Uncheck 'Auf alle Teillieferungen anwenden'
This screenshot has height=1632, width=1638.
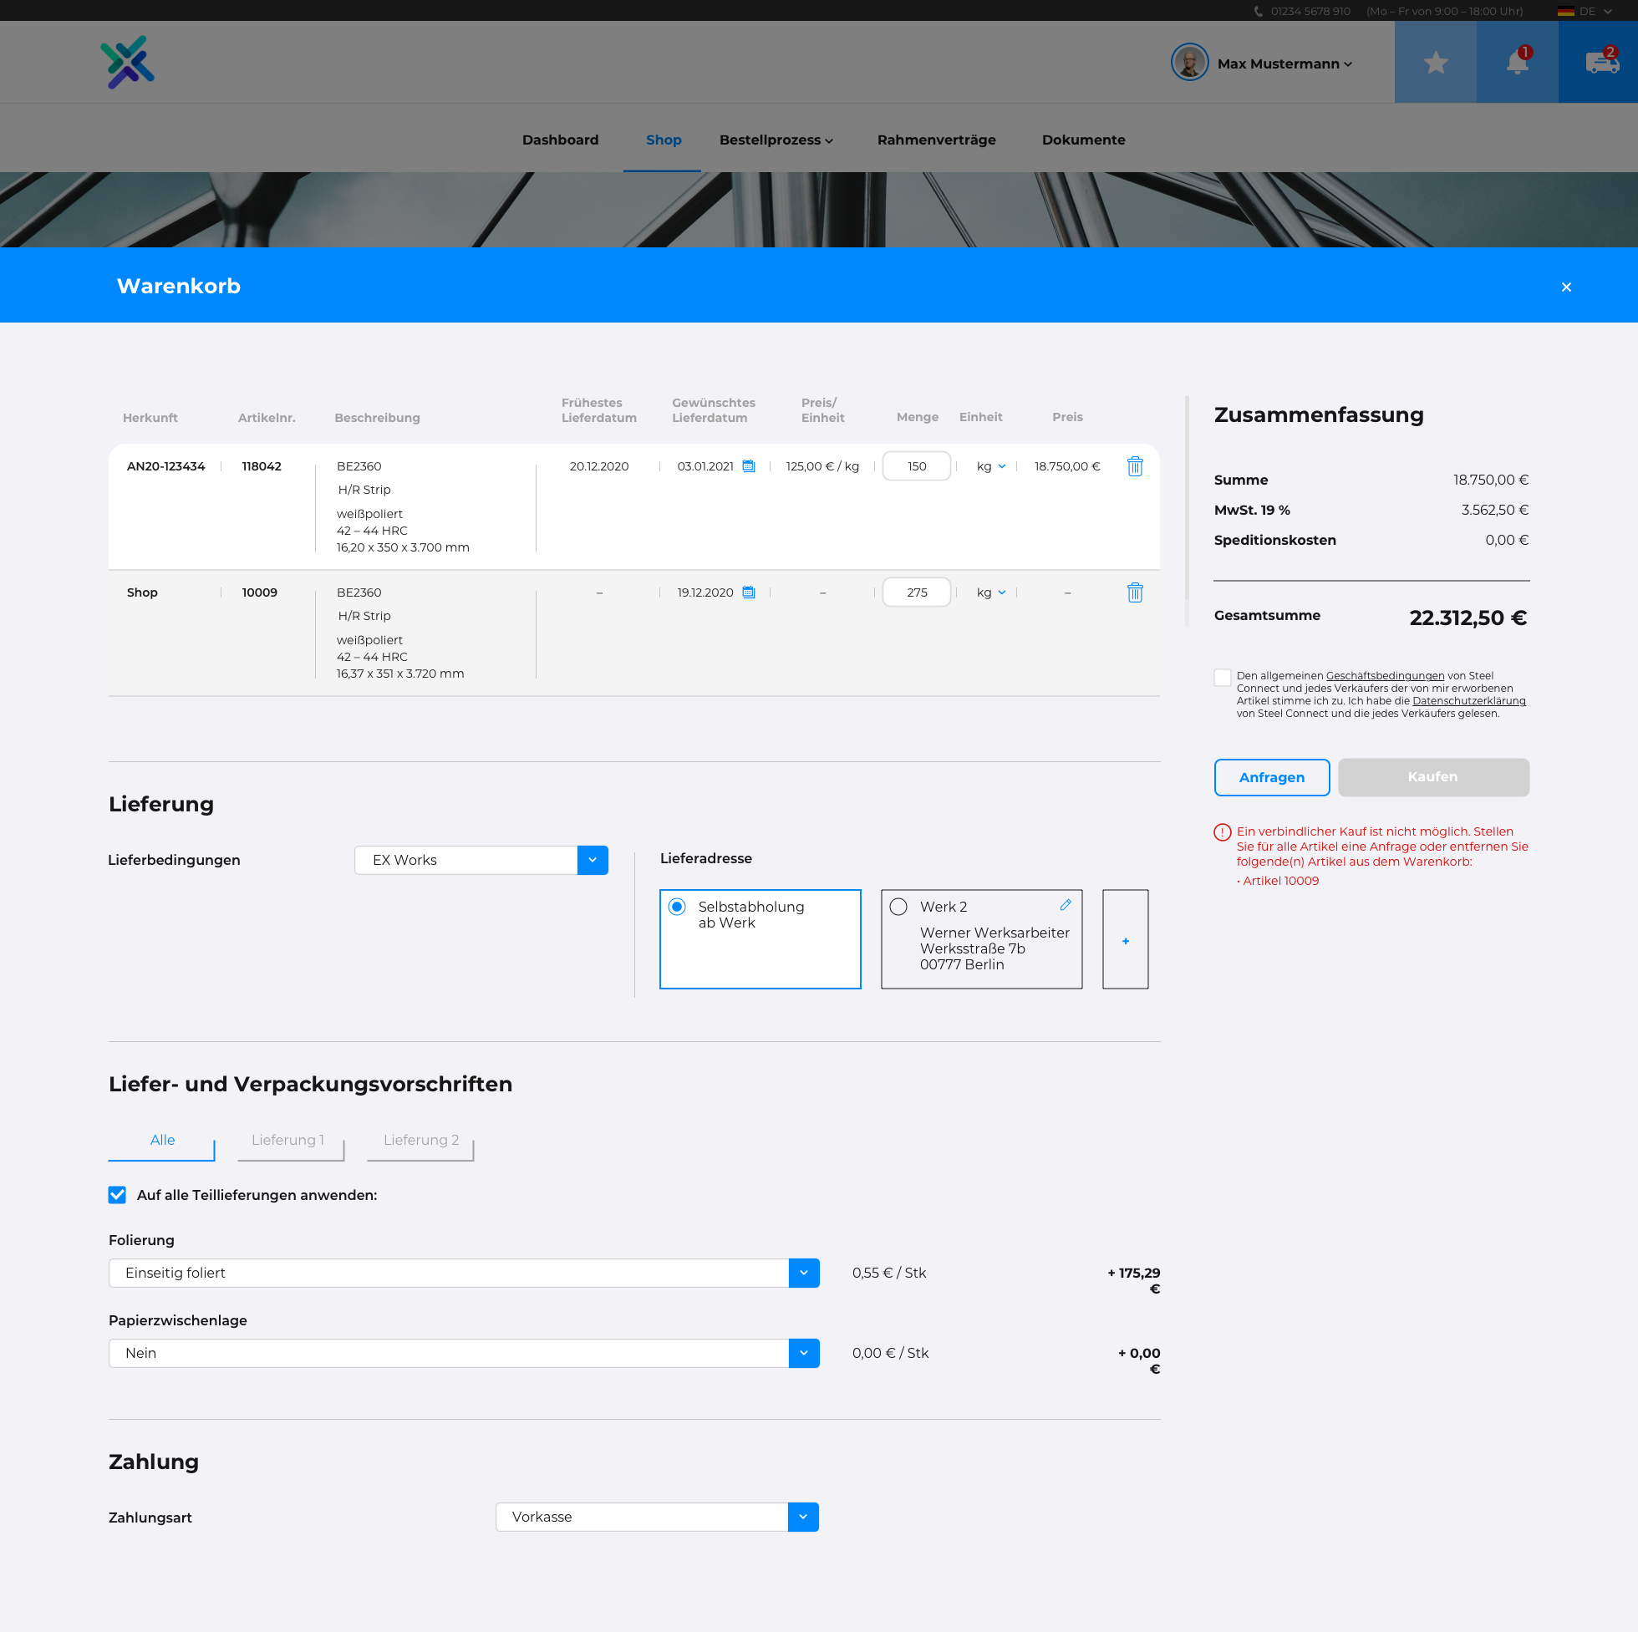pos(117,1194)
